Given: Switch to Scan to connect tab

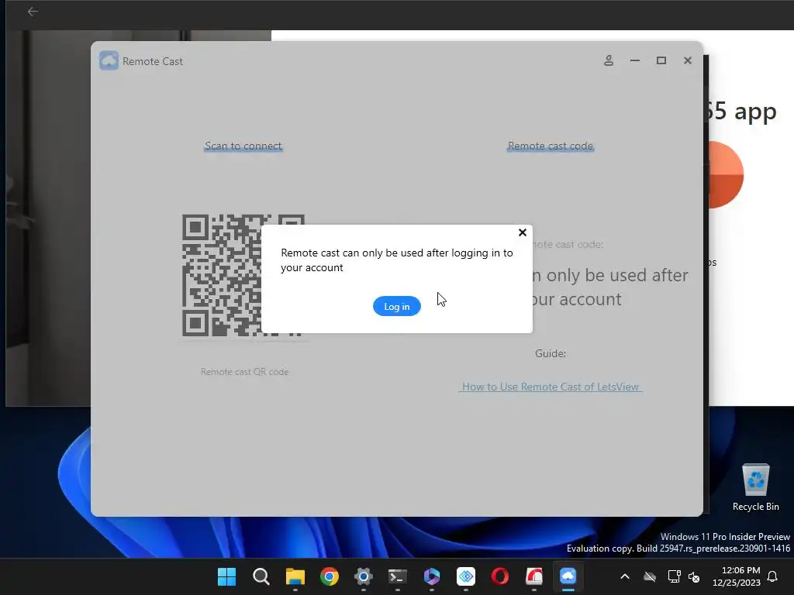Looking at the screenshot, I should tap(243, 146).
